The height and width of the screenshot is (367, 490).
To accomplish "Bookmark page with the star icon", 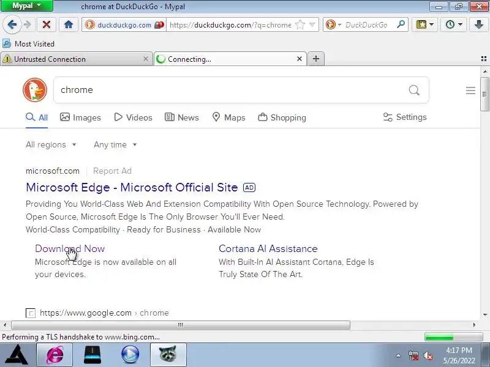I will (x=300, y=24).
